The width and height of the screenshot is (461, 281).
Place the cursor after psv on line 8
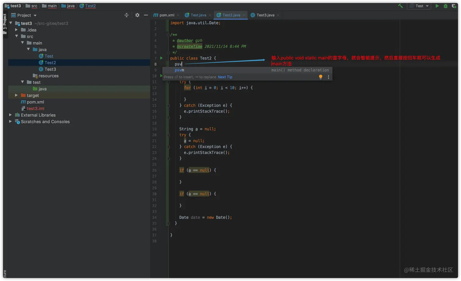point(182,64)
